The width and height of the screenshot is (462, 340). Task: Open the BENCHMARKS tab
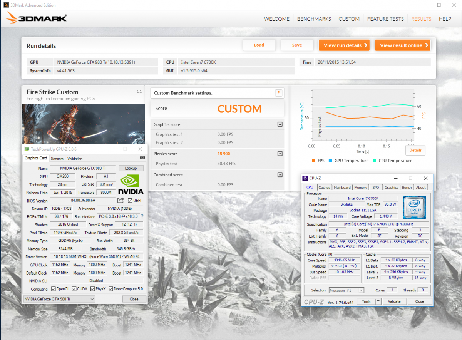(x=314, y=19)
